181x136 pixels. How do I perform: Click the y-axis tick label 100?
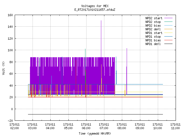pos(10,50)
